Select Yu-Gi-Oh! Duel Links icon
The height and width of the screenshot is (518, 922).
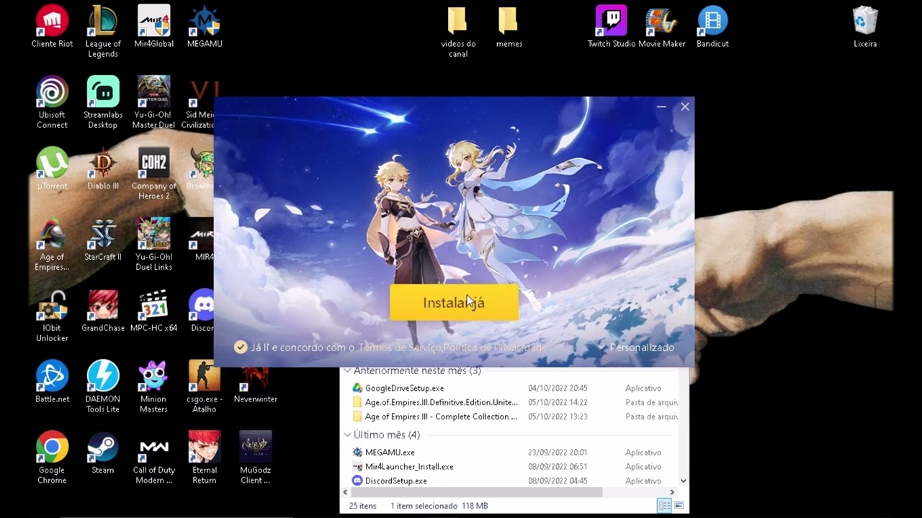[x=153, y=245]
